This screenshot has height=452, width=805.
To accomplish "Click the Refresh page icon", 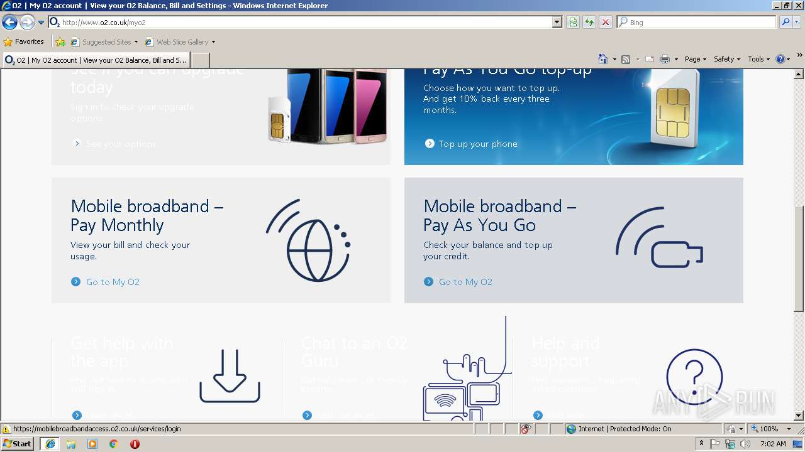I will coord(589,23).
